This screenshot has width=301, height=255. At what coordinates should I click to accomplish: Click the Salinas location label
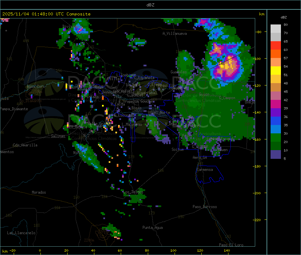click(58, 136)
